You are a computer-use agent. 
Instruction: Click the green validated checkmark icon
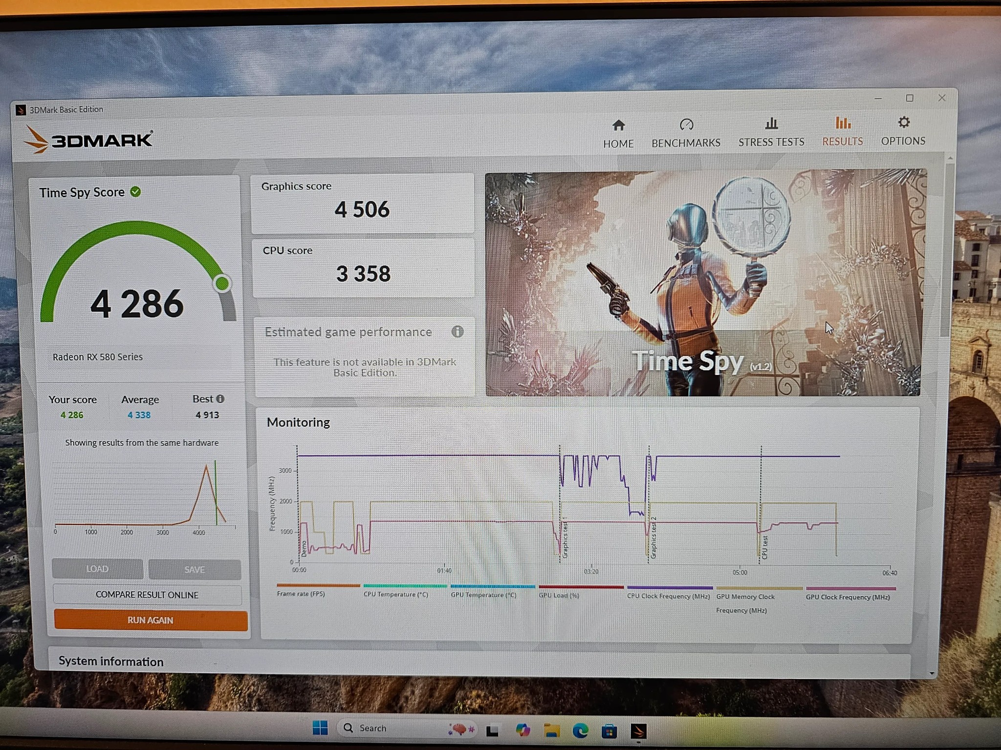(135, 192)
